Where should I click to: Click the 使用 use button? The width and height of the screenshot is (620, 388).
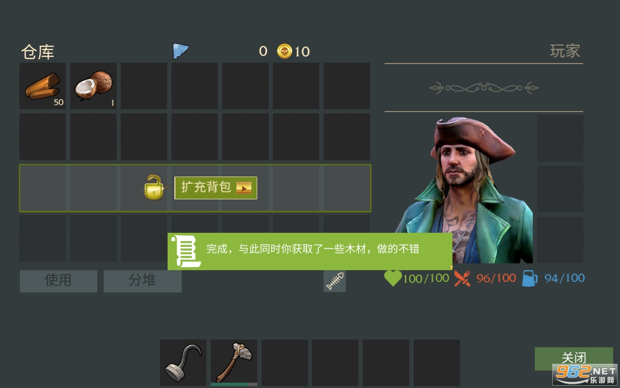(x=59, y=281)
